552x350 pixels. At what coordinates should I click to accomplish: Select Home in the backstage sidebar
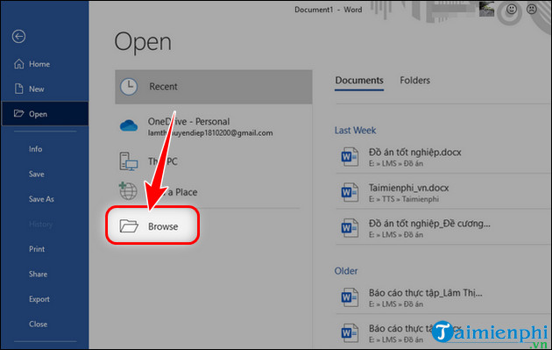click(x=45, y=64)
